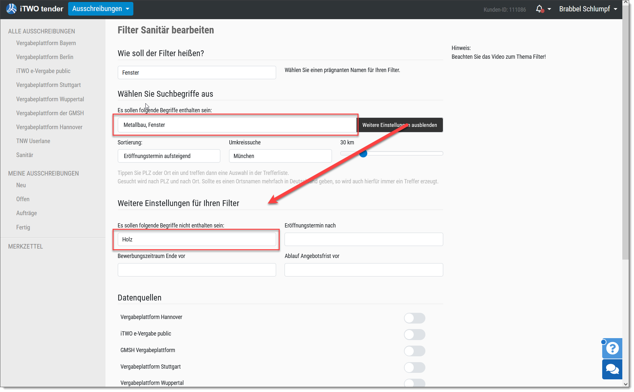
Task: Open Vergabeplattform Wuppertal sidebar link
Action: [50, 99]
